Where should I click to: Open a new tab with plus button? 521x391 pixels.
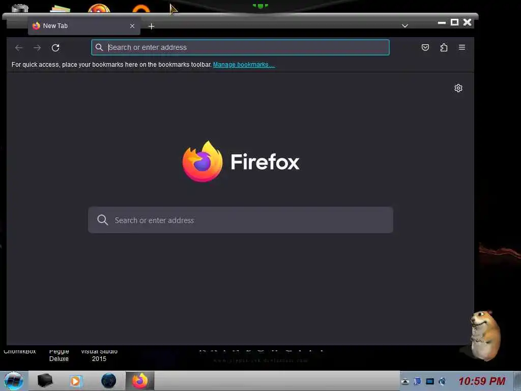point(151,26)
